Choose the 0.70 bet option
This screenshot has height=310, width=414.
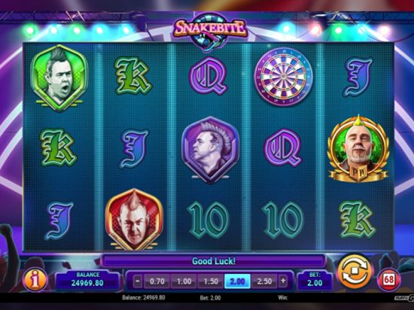pos(157,281)
